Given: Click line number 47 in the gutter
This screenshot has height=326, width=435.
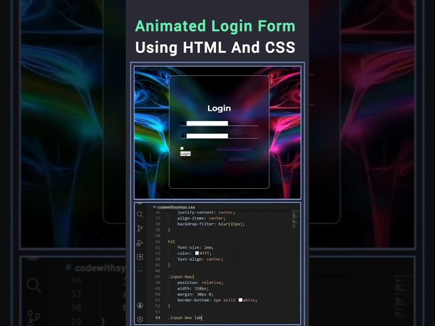Looking at the screenshot, I should point(158,276).
